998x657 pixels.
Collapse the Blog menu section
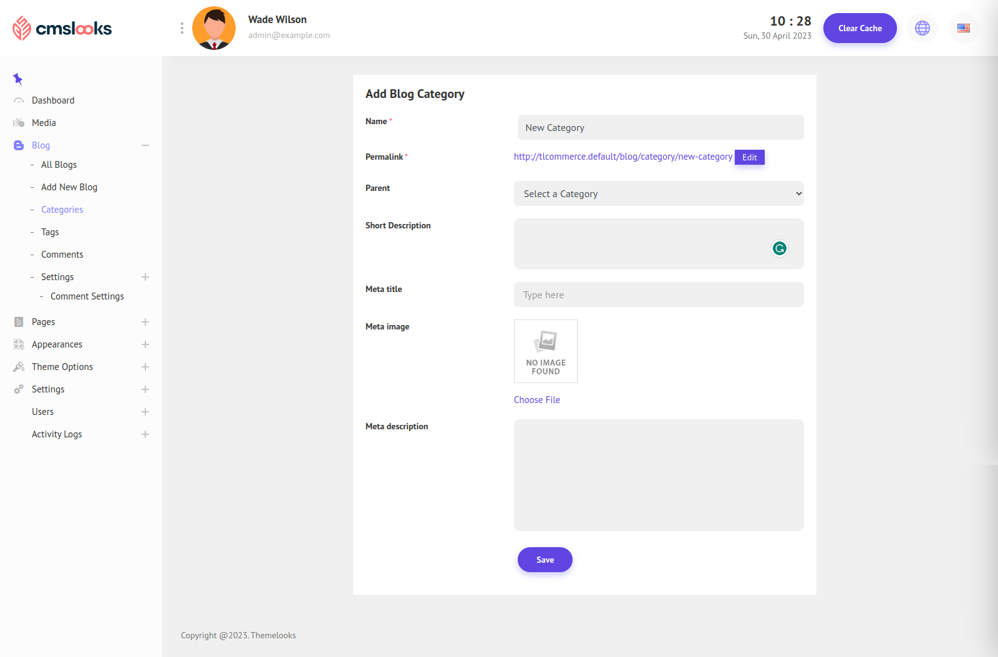145,145
